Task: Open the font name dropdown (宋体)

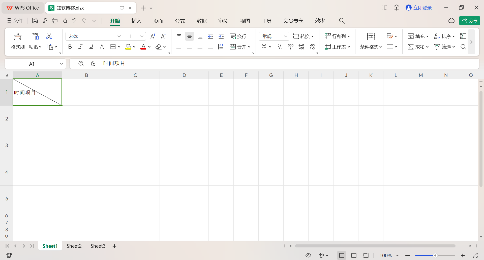Action: 119,36
